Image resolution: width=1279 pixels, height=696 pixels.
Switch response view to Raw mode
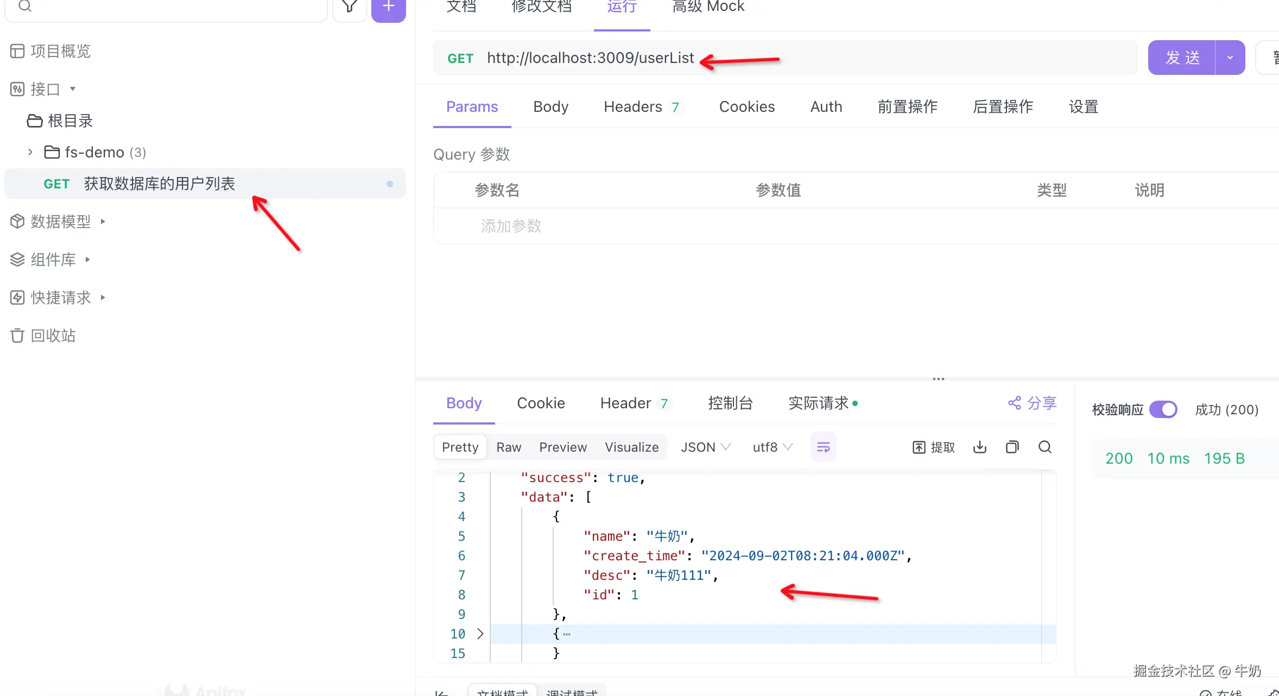coord(508,447)
